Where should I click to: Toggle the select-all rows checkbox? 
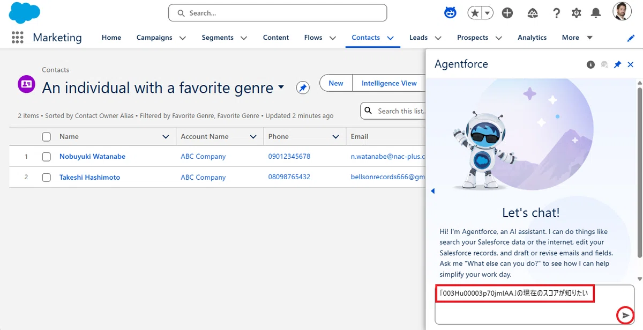pyautogui.click(x=47, y=137)
